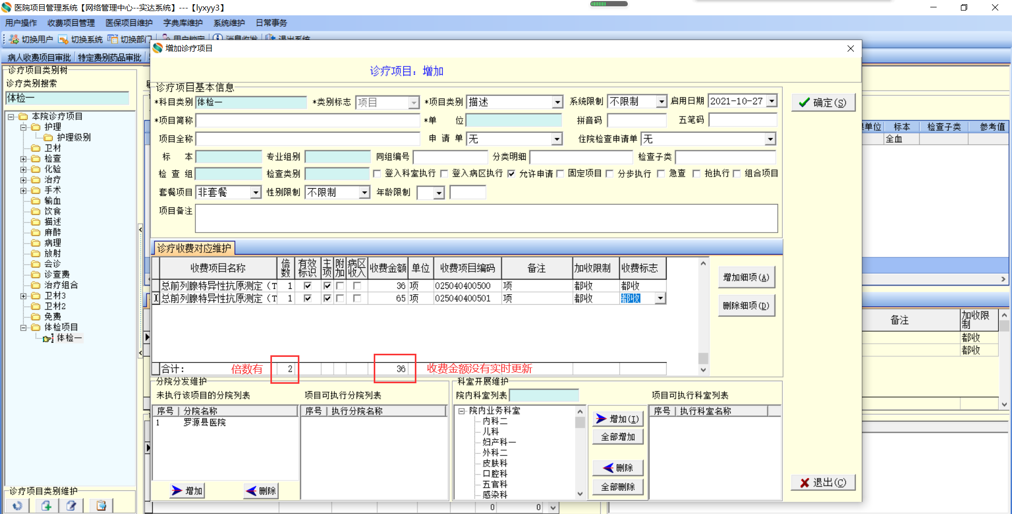Click the 卫材 folder icon in tree
1012x514 pixels.
click(36, 148)
